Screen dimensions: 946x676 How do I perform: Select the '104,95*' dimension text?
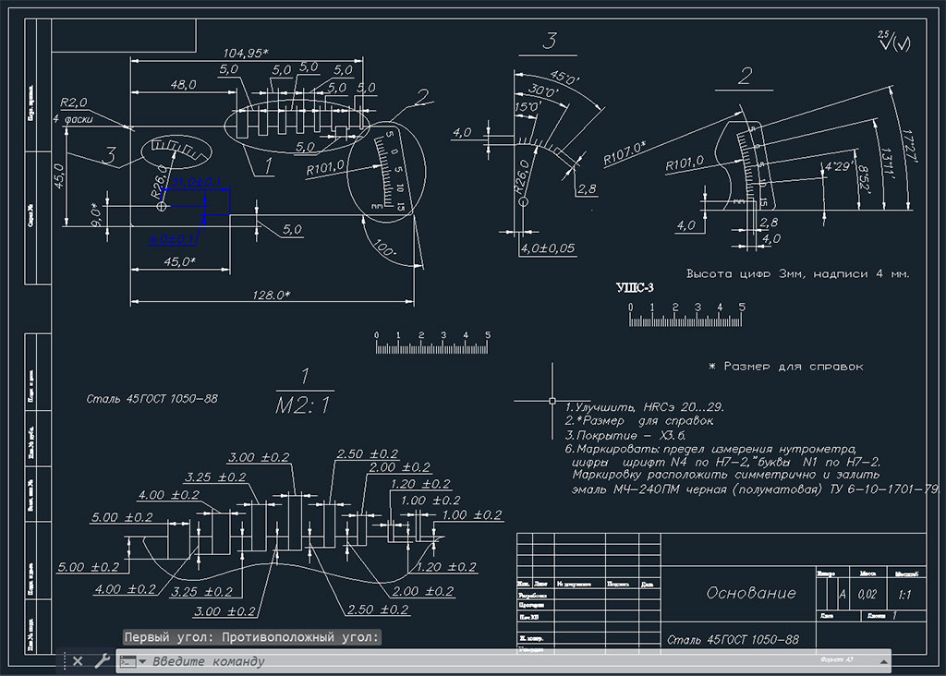246,53
